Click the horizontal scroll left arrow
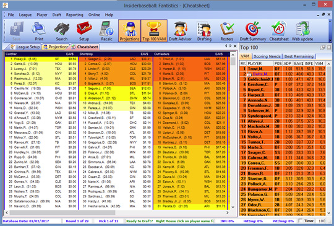The height and width of the screenshot is (226, 334). [x=7, y=212]
